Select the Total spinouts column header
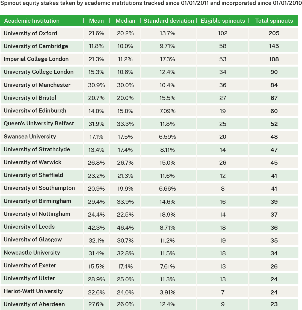Screen dimensions: 302x310 [274, 21]
